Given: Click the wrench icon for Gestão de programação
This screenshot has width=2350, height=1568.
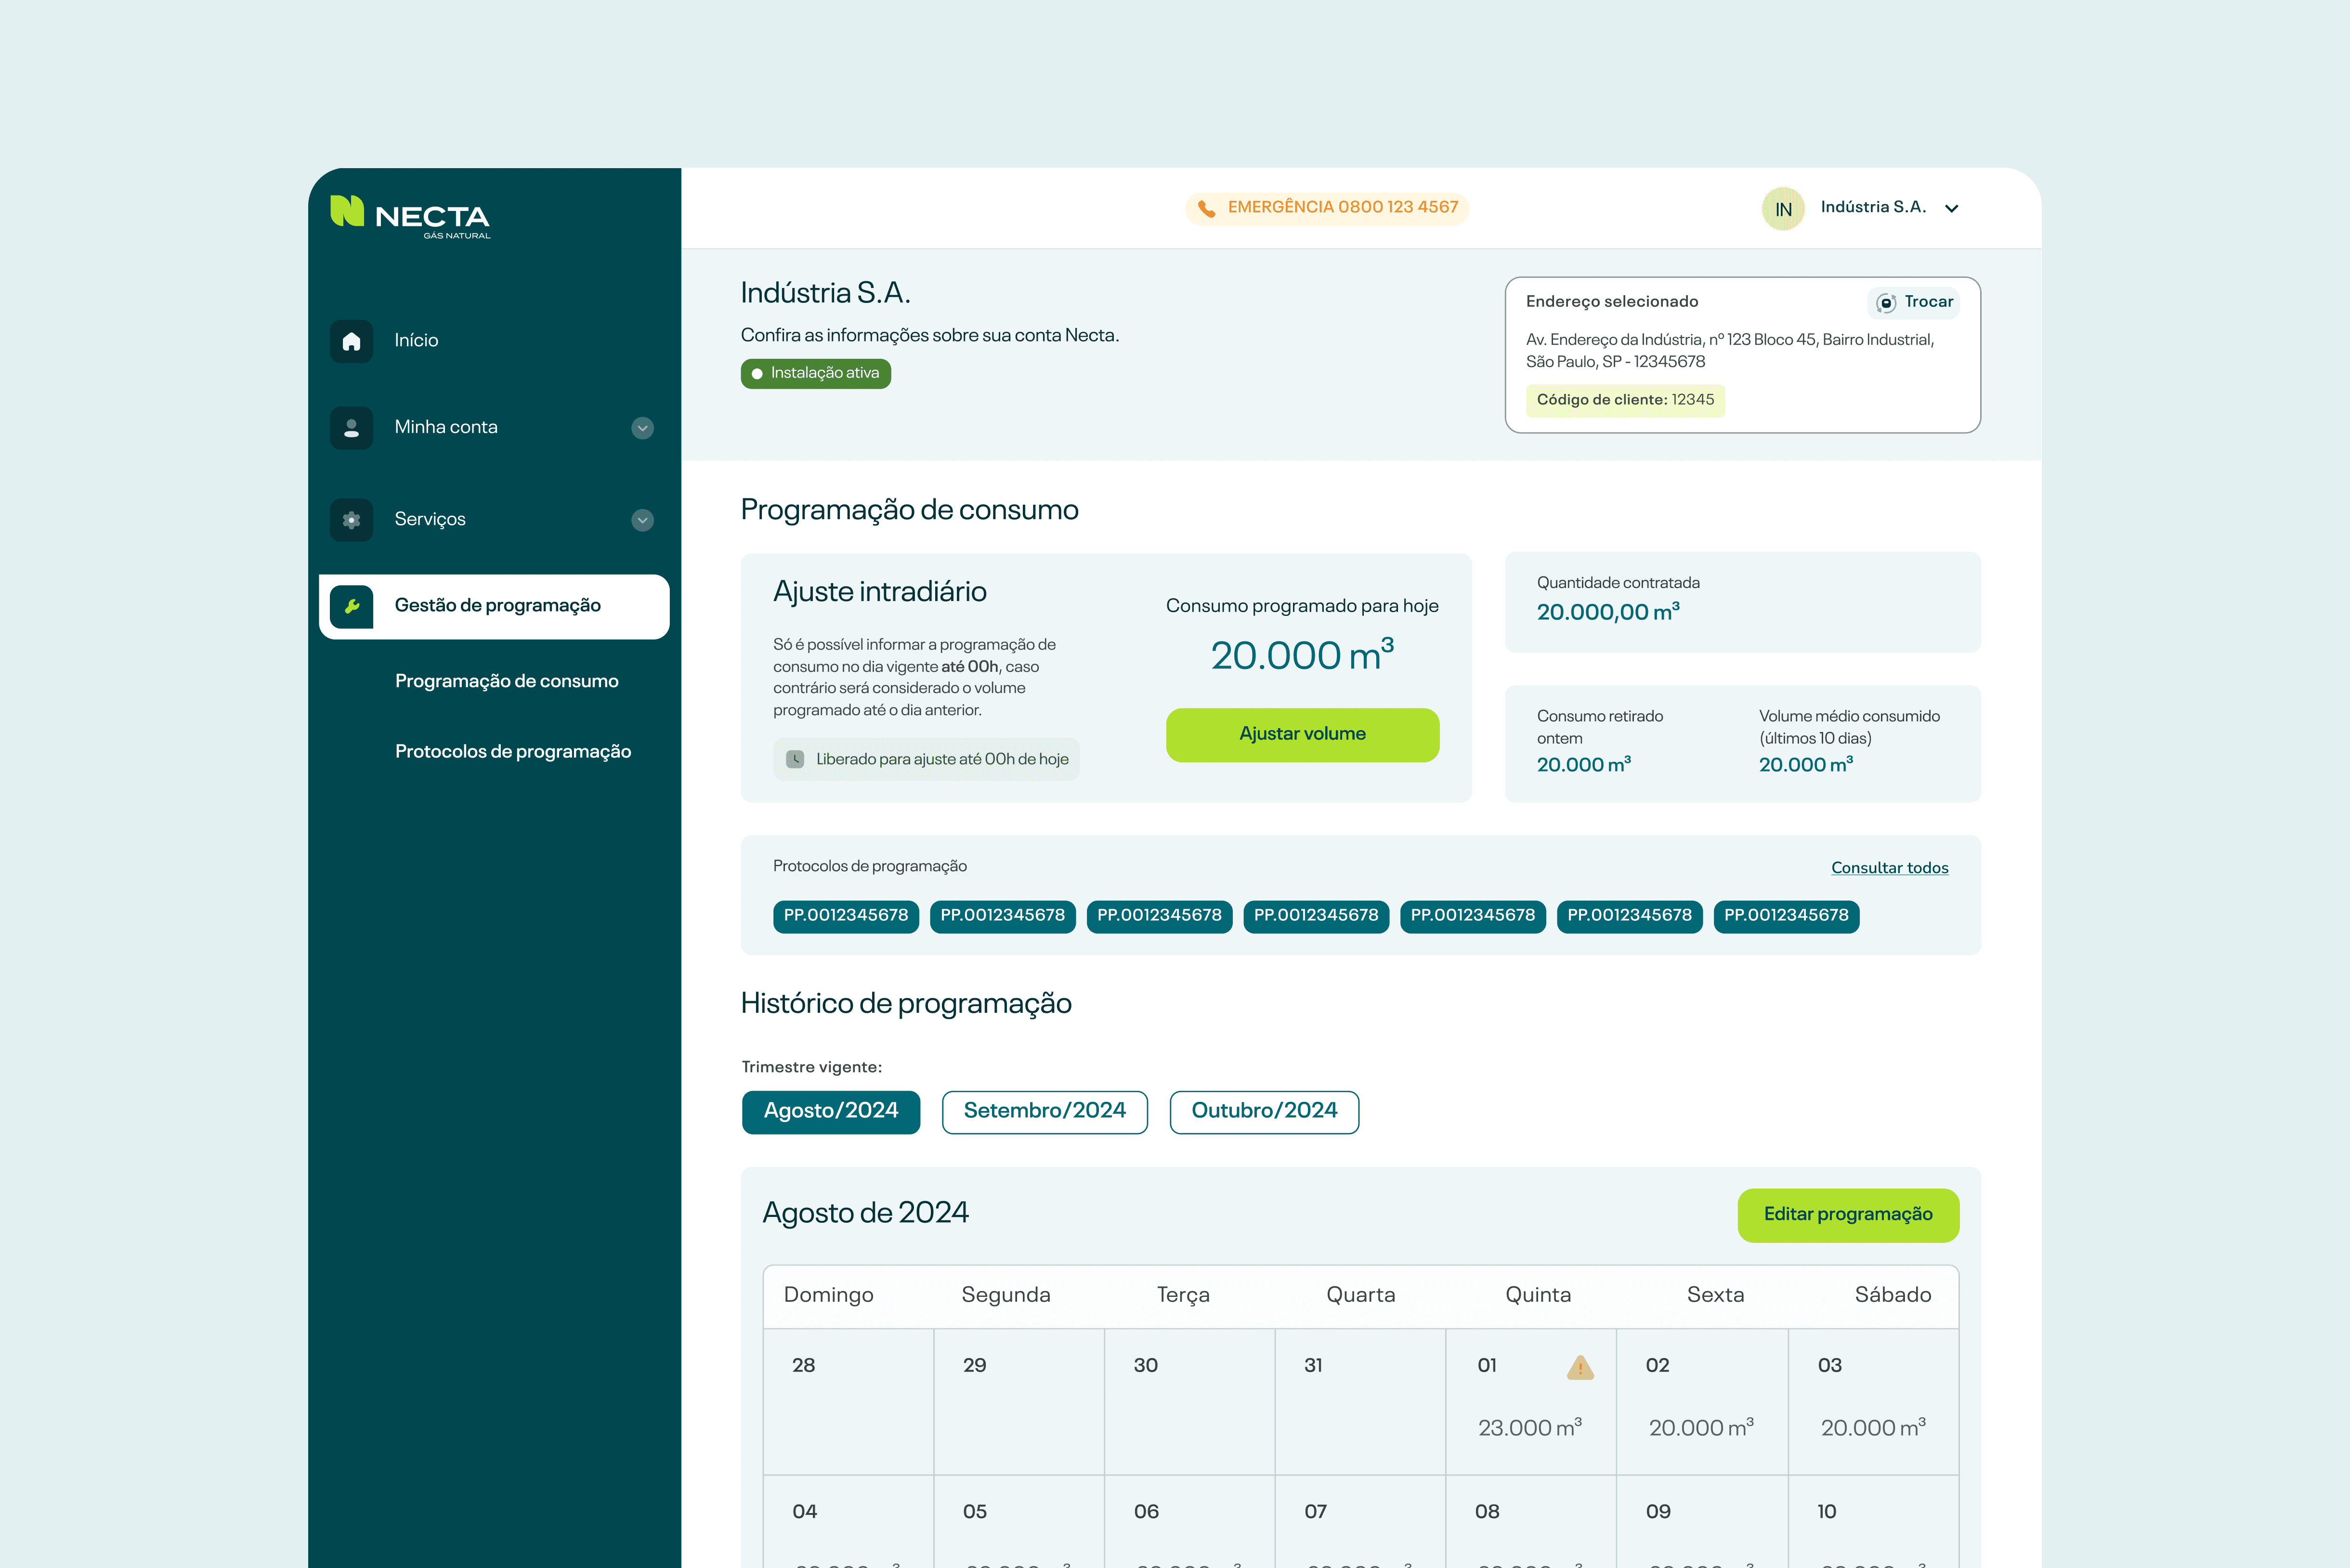Looking at the screenshot, I should [x=351, y=606].
